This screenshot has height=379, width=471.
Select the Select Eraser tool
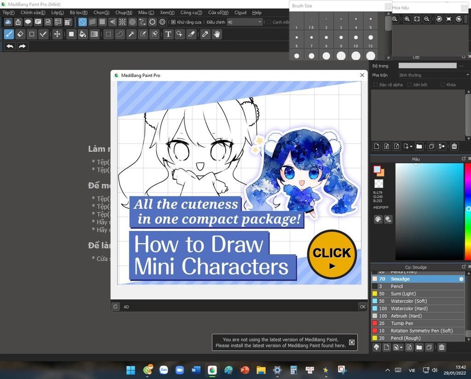point(155,34)
